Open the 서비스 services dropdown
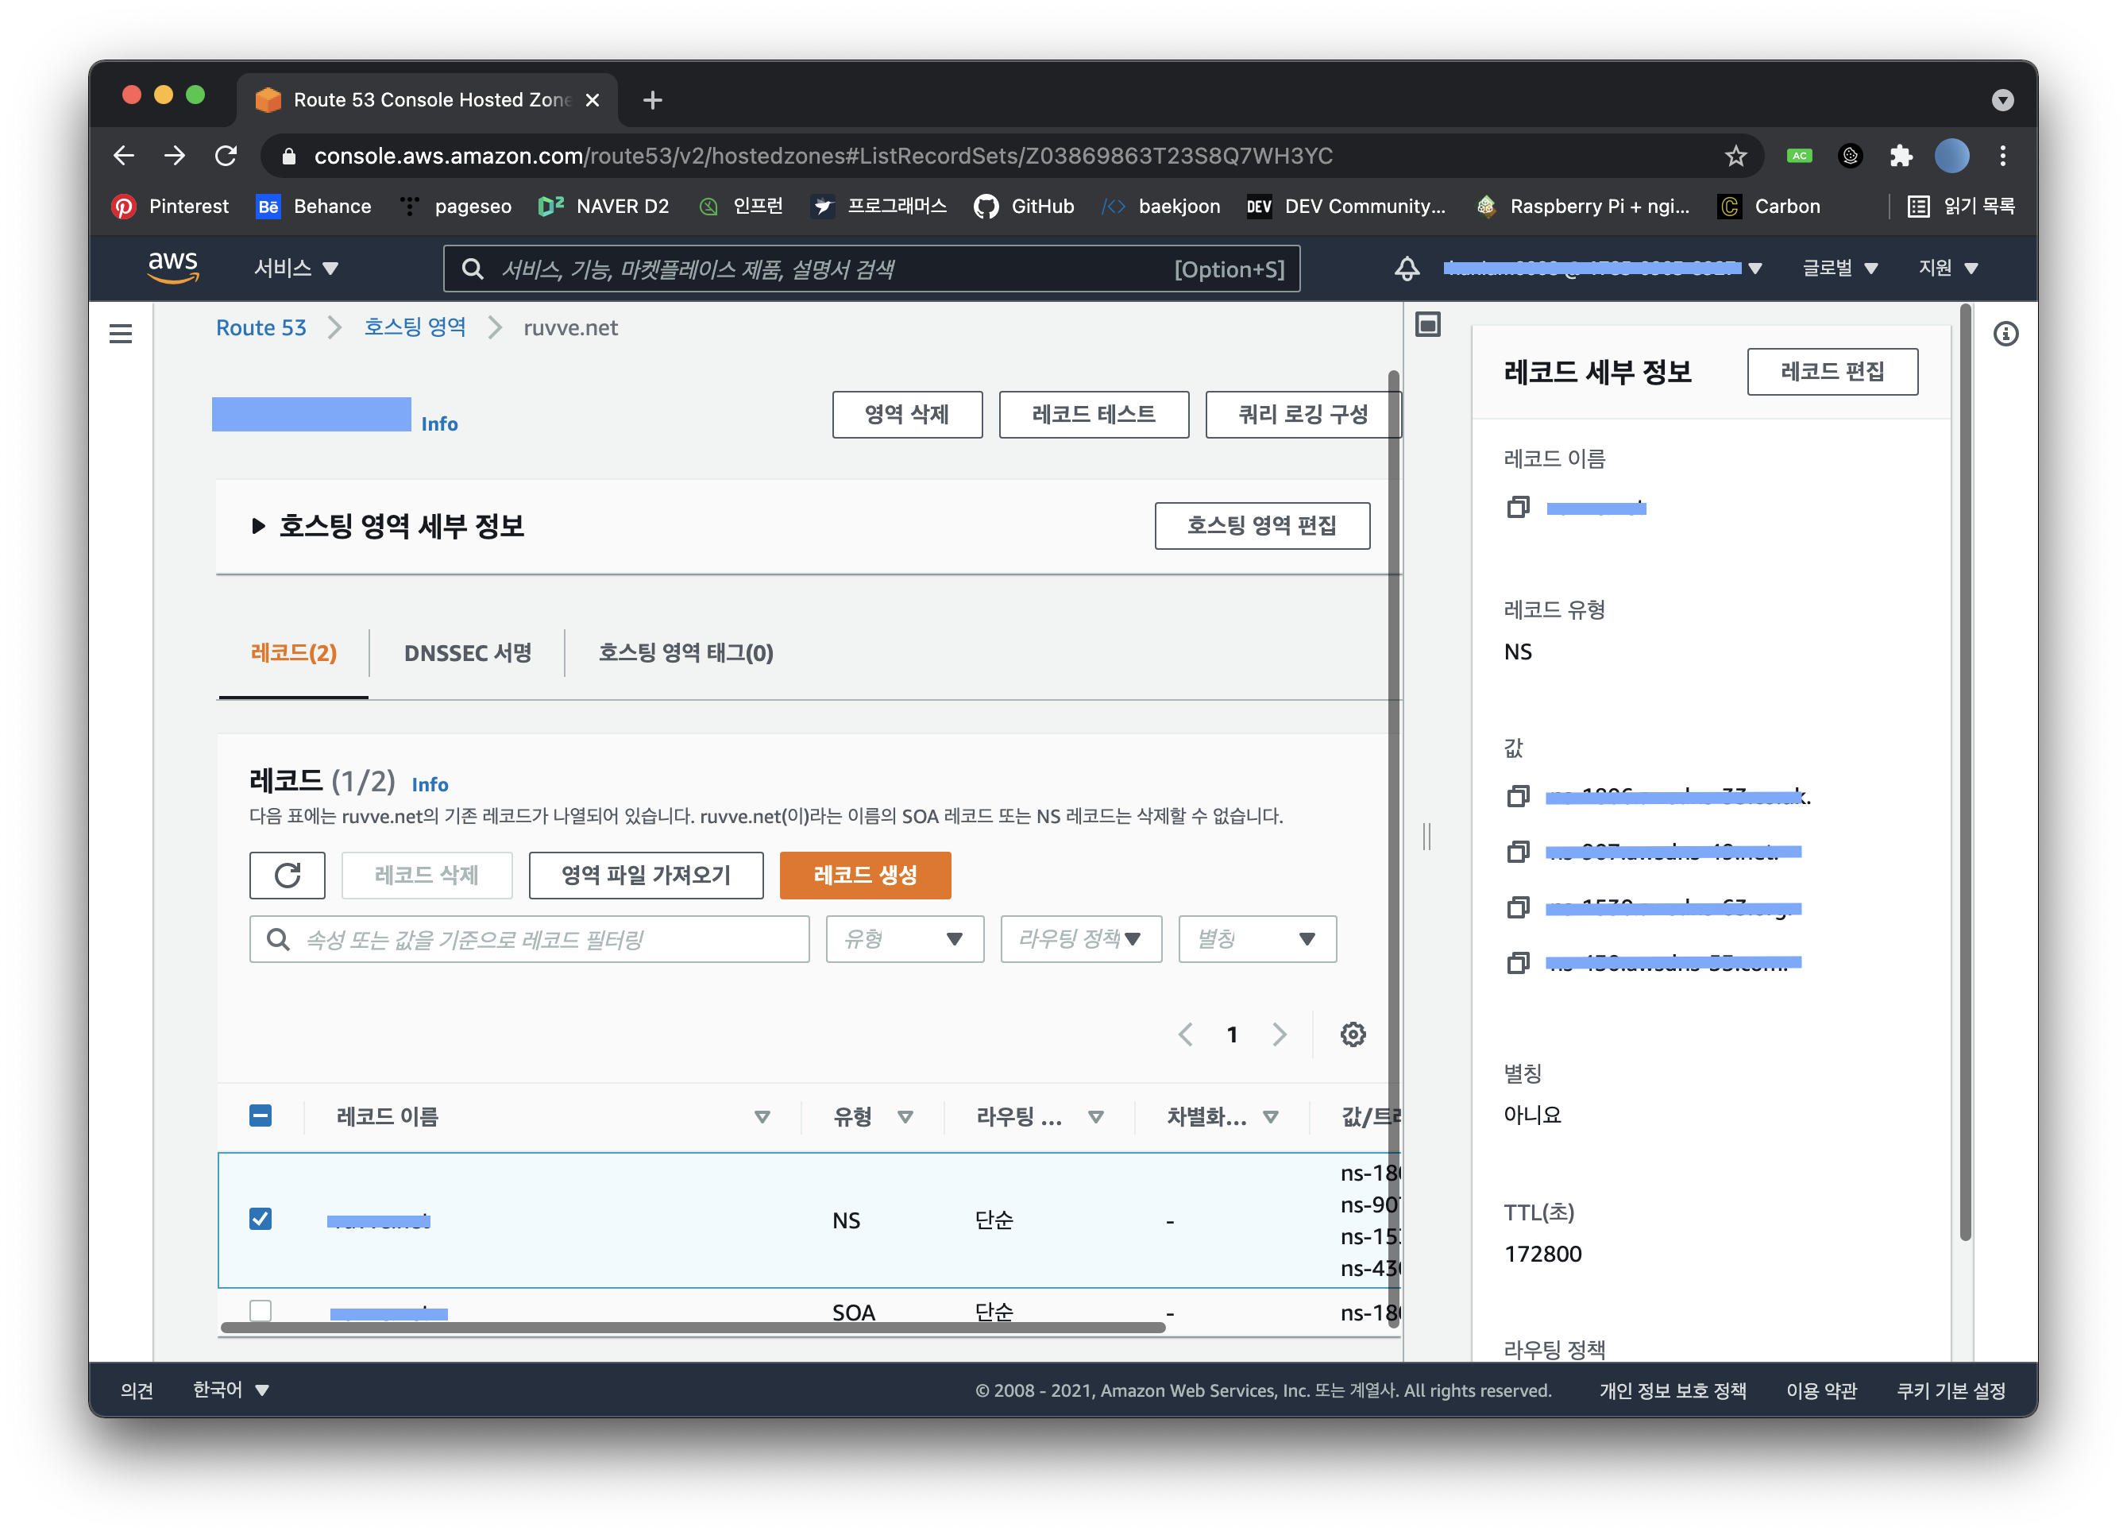 pyautogui.click(x=296, y=269)
